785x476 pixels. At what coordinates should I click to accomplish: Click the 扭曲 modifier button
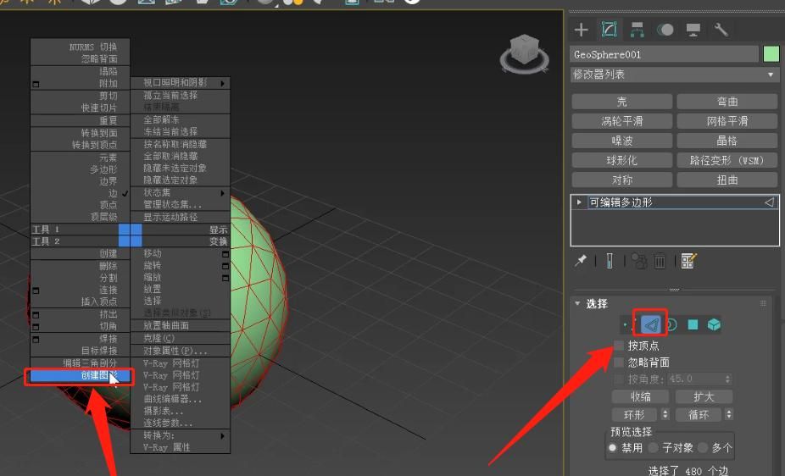pos(727,180)
